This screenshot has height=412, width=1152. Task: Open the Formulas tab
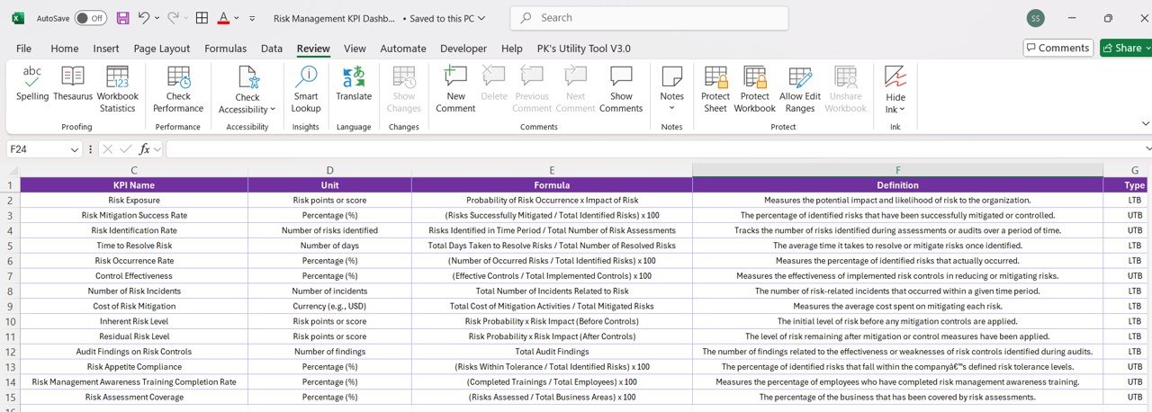click(x=226, y=49)
